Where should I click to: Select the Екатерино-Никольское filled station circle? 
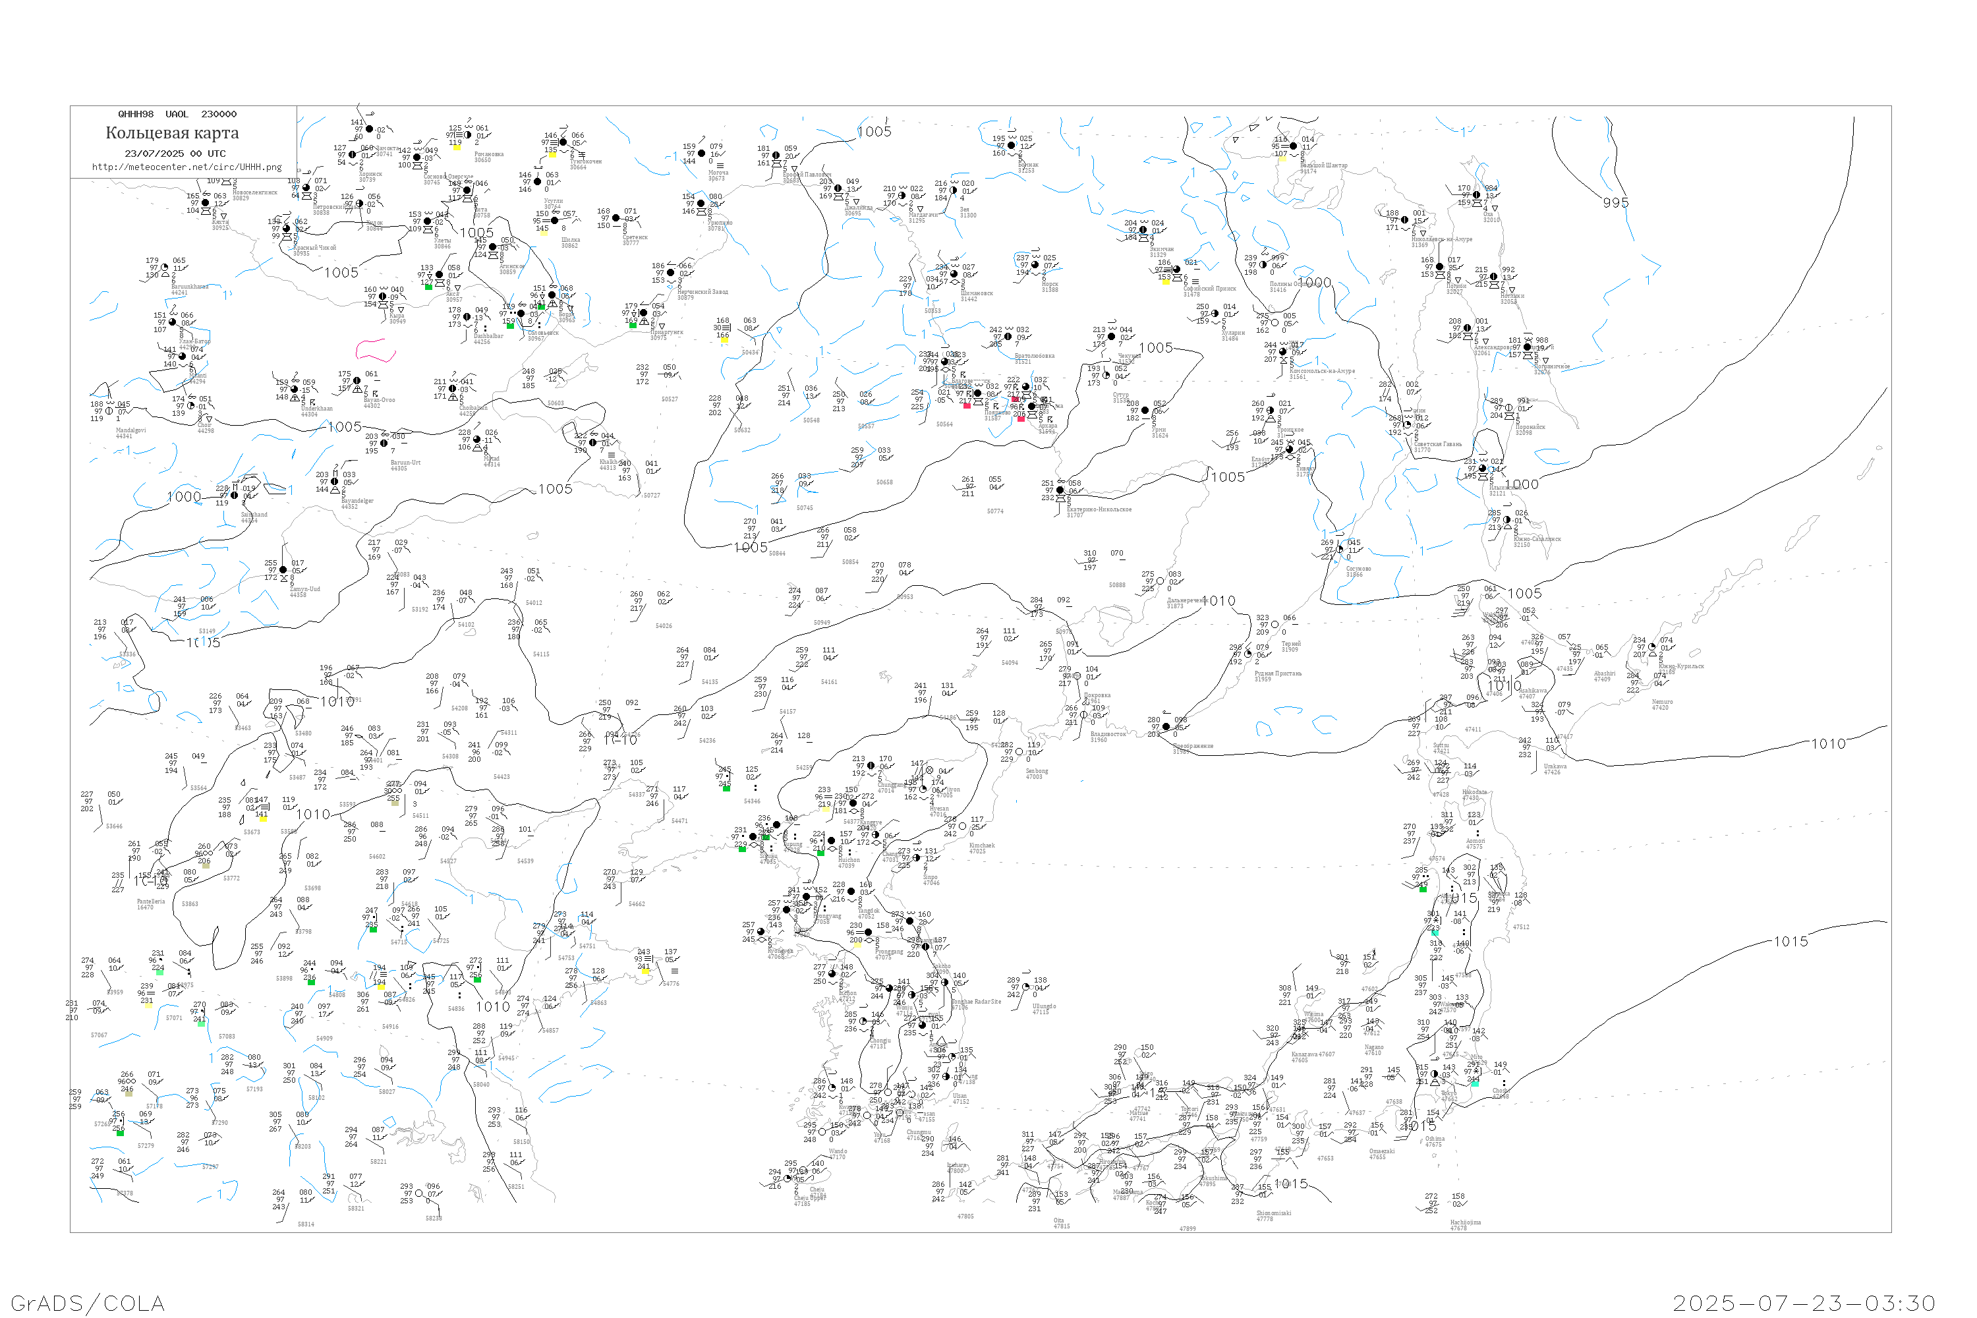(1060, 491)
